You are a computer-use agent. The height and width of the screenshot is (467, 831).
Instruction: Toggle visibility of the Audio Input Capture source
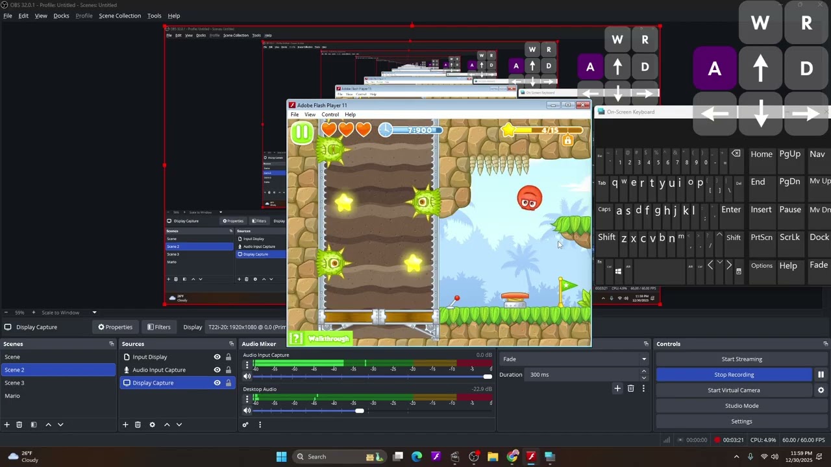[217, 370]
